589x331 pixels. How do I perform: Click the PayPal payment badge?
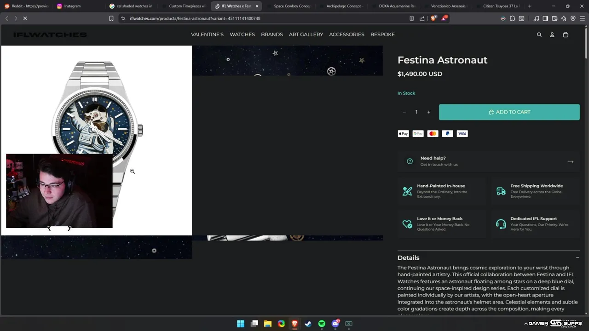coord(447,134)
